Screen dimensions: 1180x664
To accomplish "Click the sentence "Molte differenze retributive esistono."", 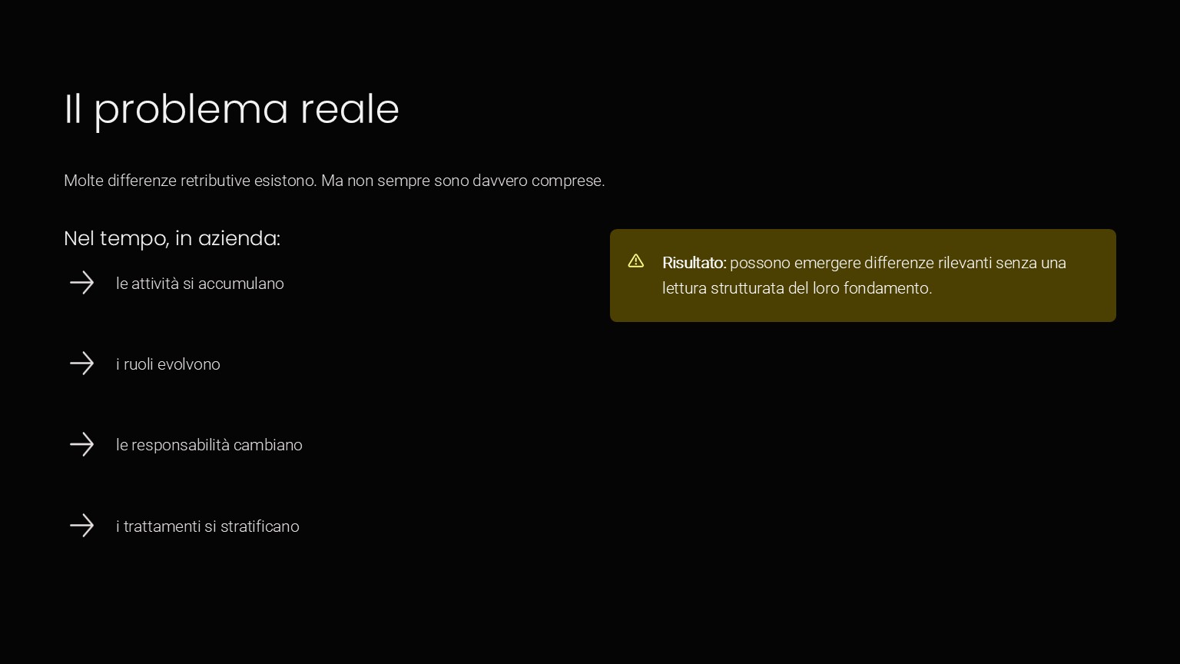I will tap(190, 181).
